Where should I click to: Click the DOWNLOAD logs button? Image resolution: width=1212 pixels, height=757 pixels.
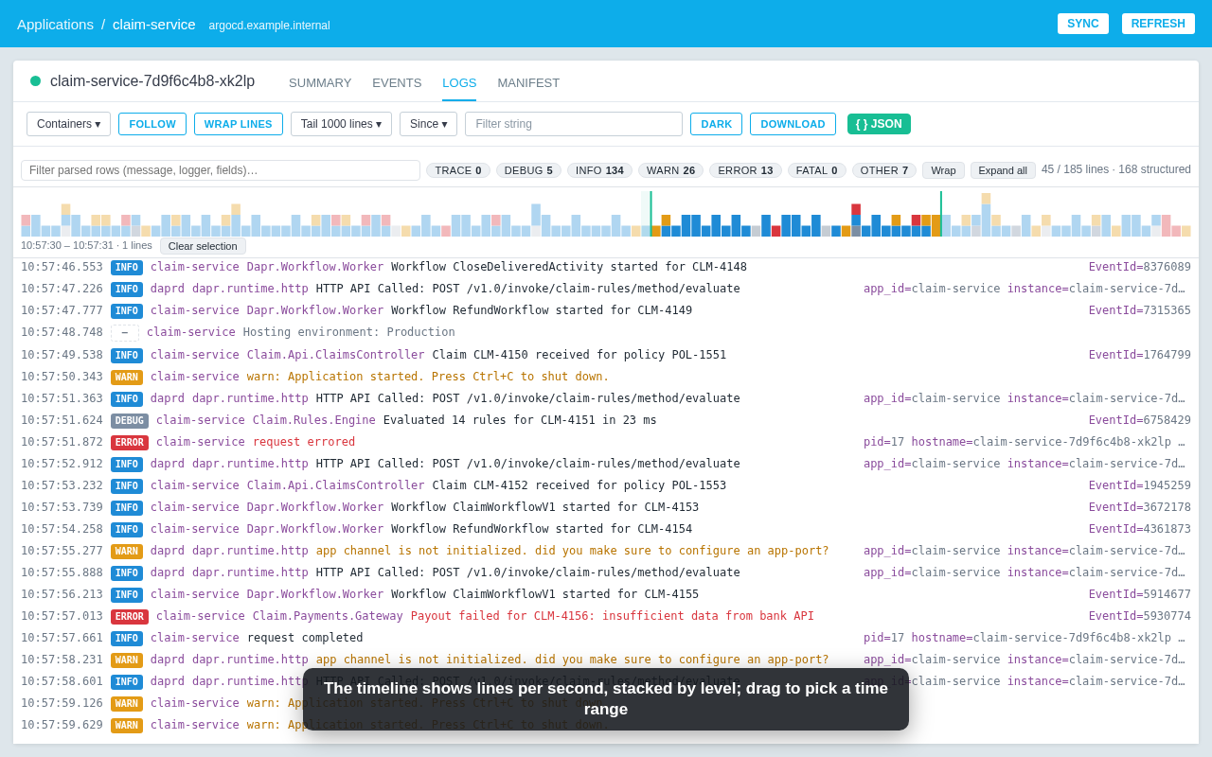point(793,124)
